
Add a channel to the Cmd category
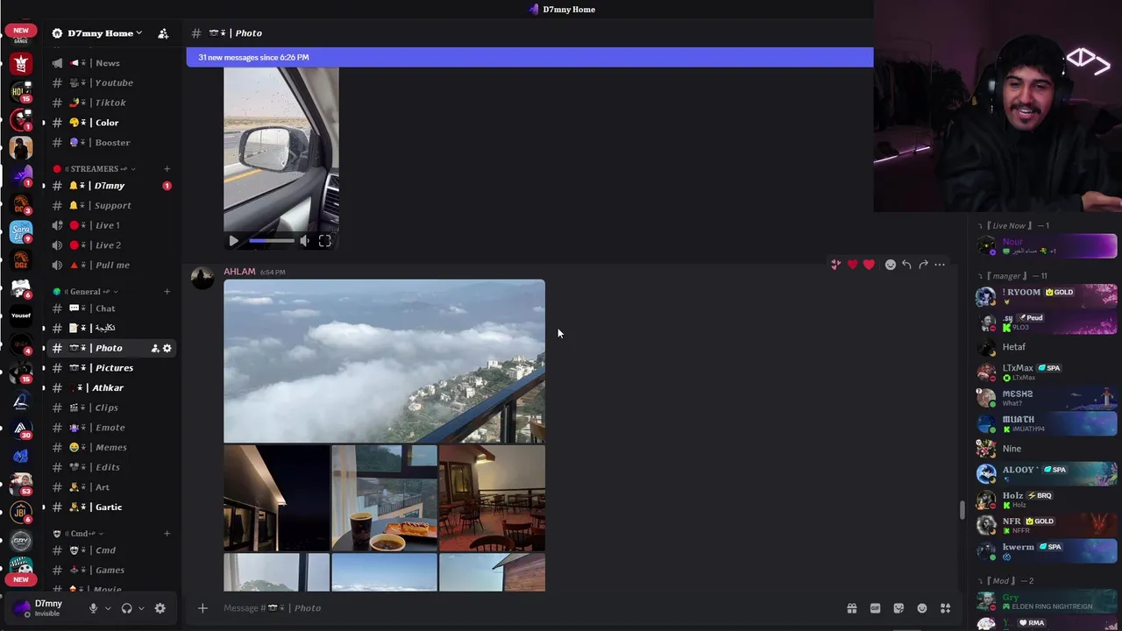click(x=167, y=534)
